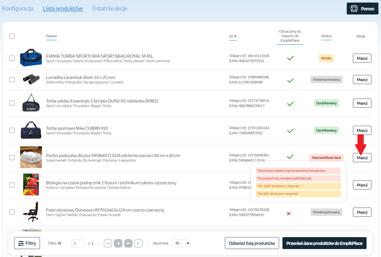Screen dimensions: 381x257
Task: Click the Lornetka Levenhuk binoculars thumbnail
Action: click(31, 80)
